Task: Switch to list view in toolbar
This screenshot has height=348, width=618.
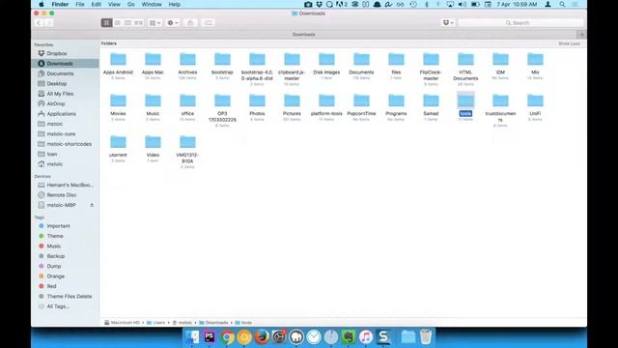Action: click(x=118, y=23)
